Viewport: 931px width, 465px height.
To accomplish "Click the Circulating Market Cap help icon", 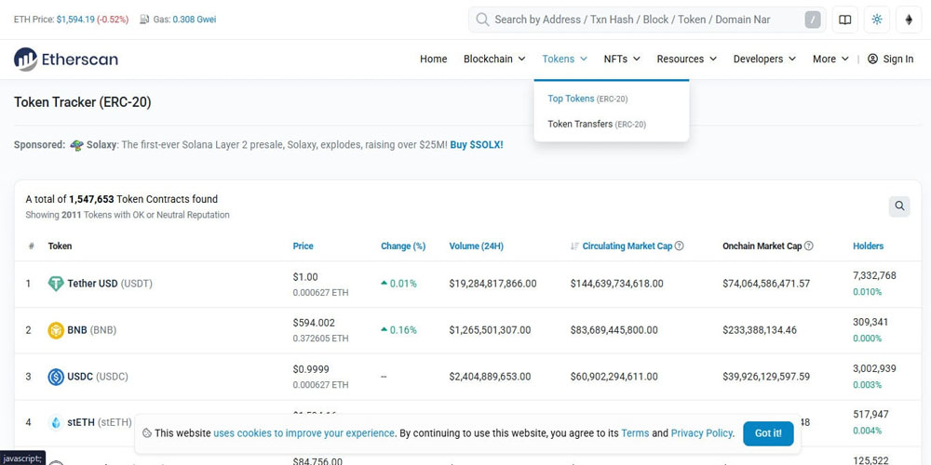I will (679, 246).
